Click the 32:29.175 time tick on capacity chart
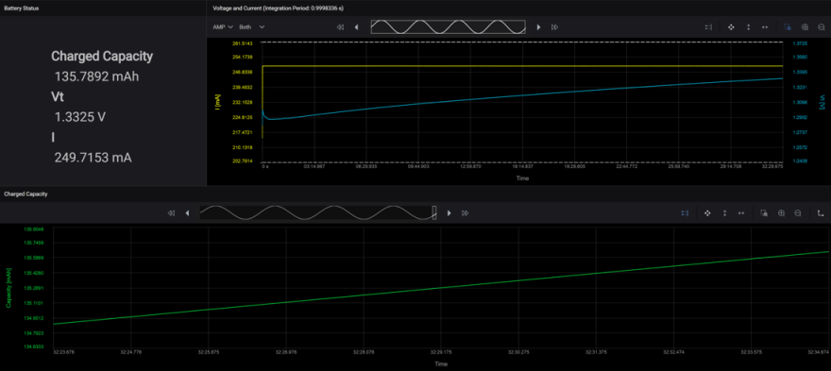The width and height of the screenshot is (831, 371). 440,352
